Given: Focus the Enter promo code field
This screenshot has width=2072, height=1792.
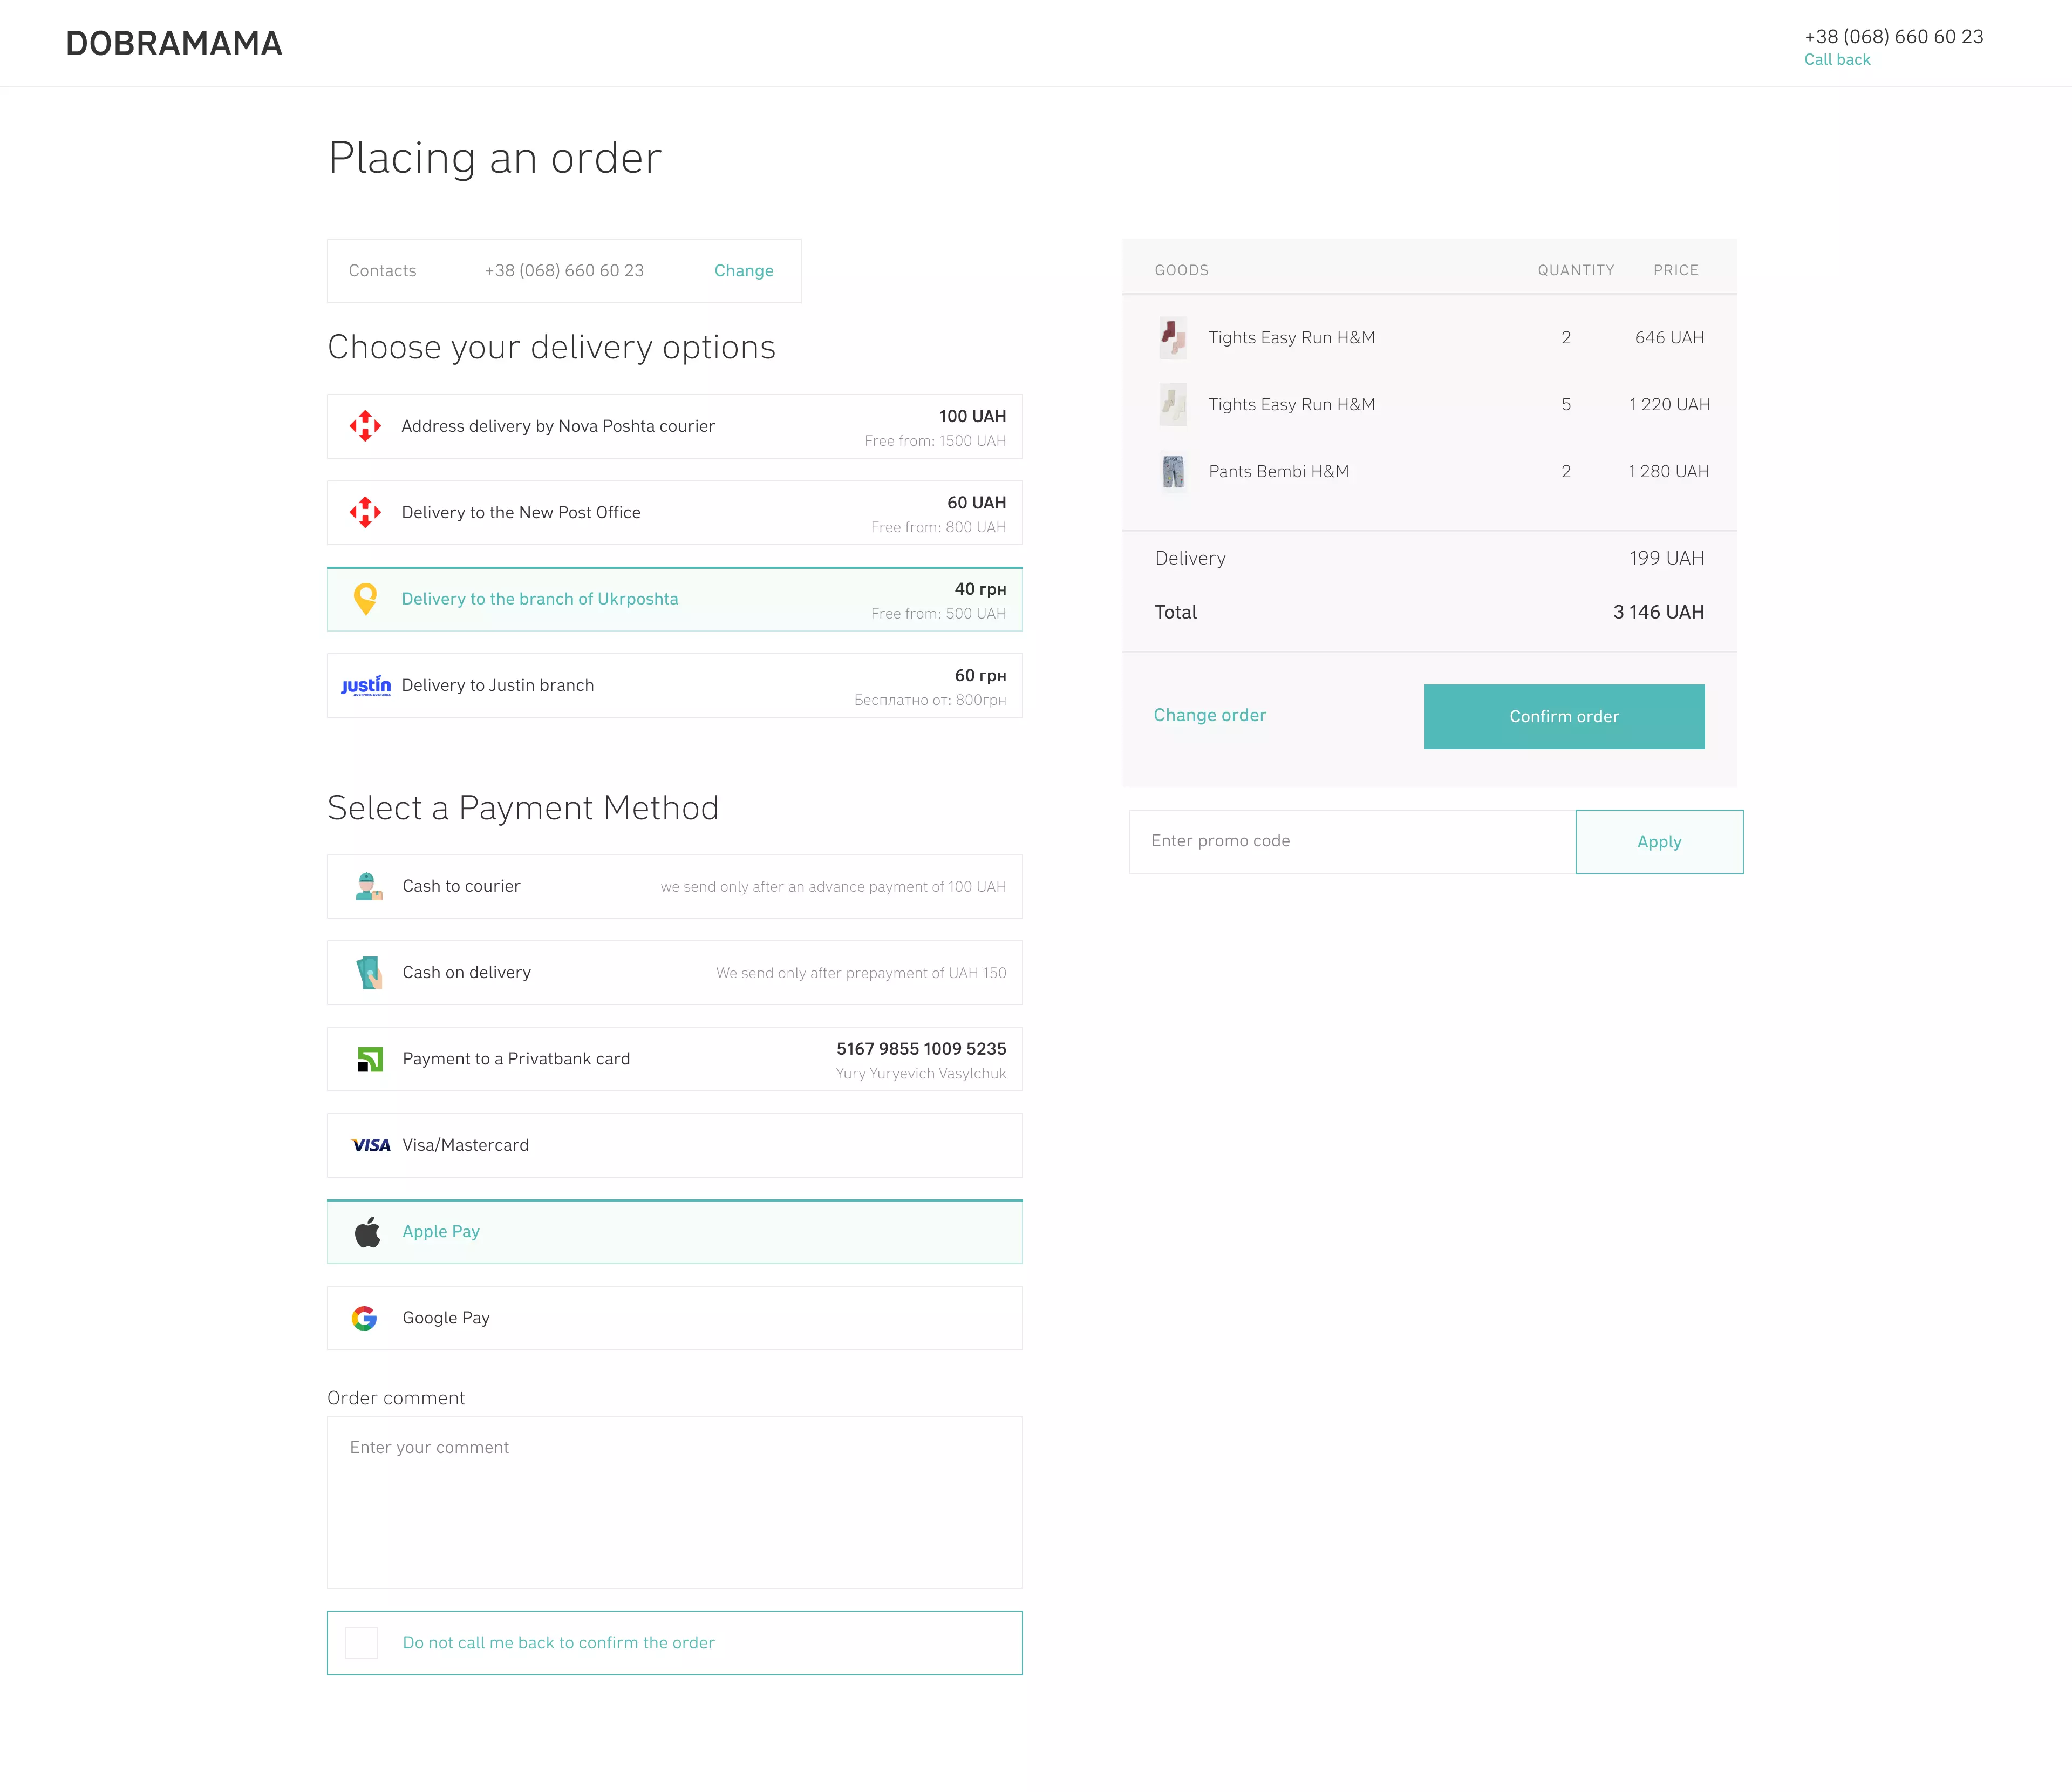Looking at the screenshot, I should pos(1350,841).
